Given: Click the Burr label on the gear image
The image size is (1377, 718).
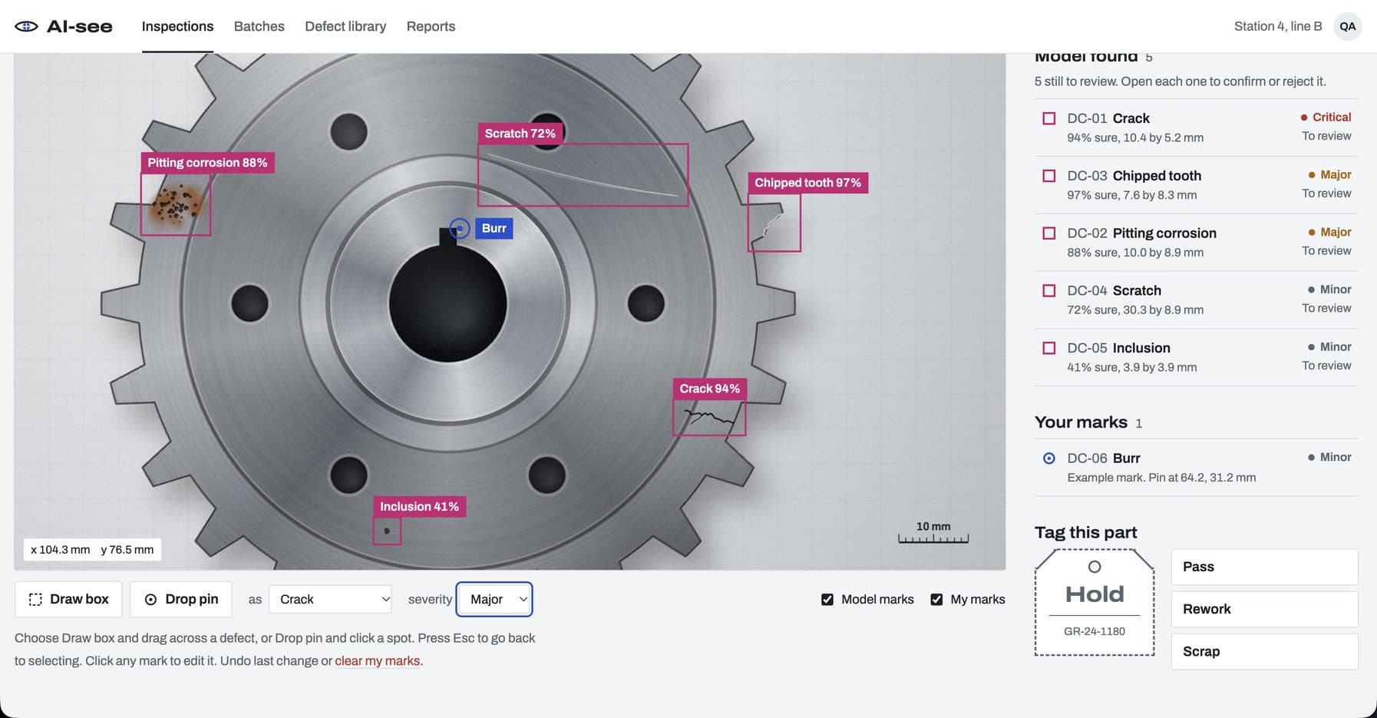Looking at the screenshot, I should [494, 228].
